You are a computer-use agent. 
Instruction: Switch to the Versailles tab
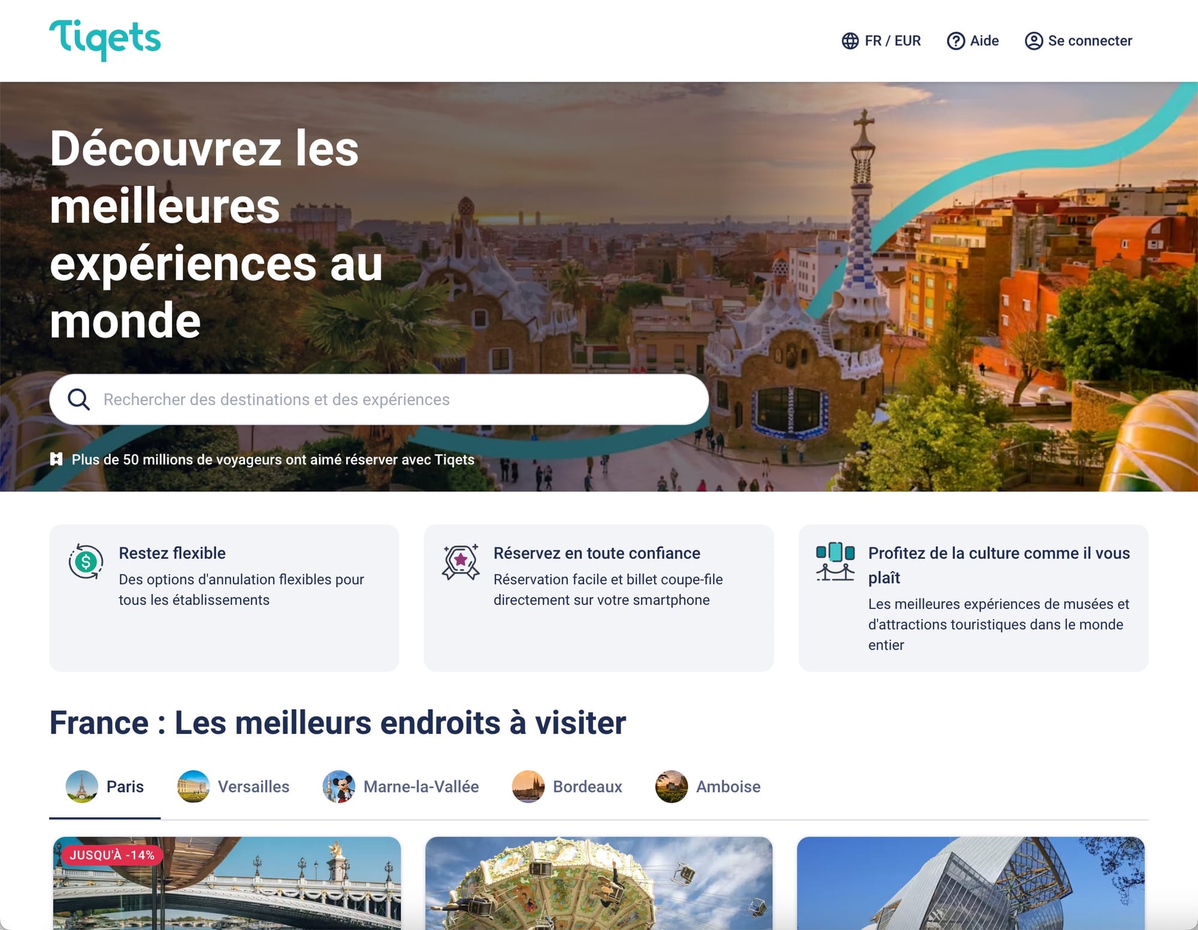(x=233, y=786)
